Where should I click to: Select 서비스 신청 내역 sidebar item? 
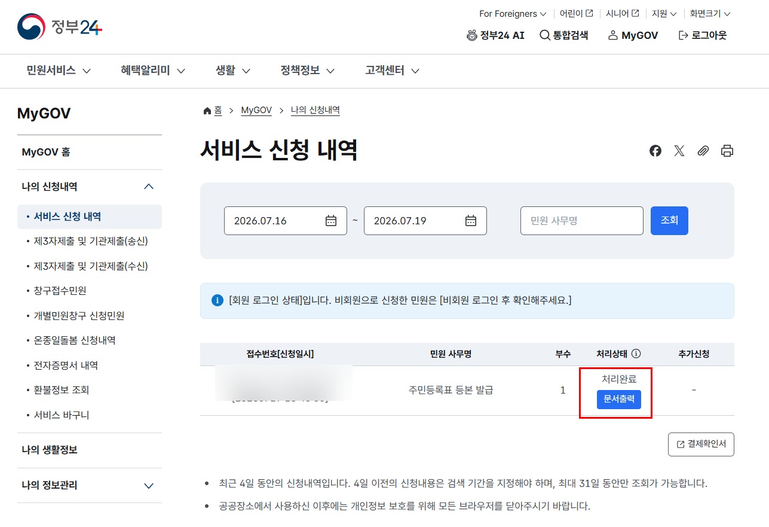pyautogui.click(x=90, y=217)
